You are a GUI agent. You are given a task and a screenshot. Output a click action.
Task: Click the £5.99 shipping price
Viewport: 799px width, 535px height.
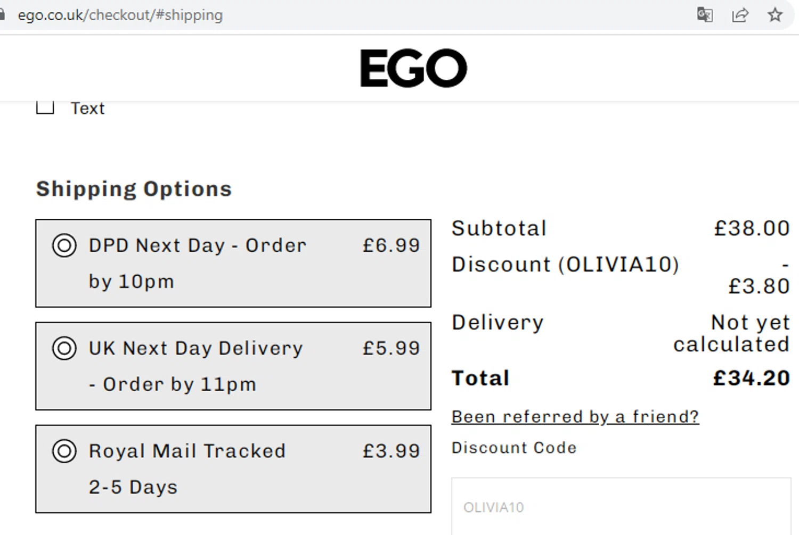[392, 348]
